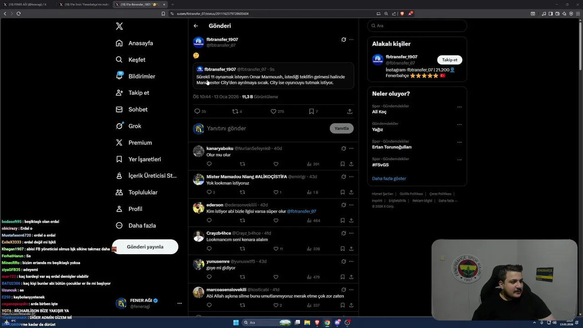Screen dimensions: 583x328
Task: Open Keşfet explore page
Action: point(131,60)
